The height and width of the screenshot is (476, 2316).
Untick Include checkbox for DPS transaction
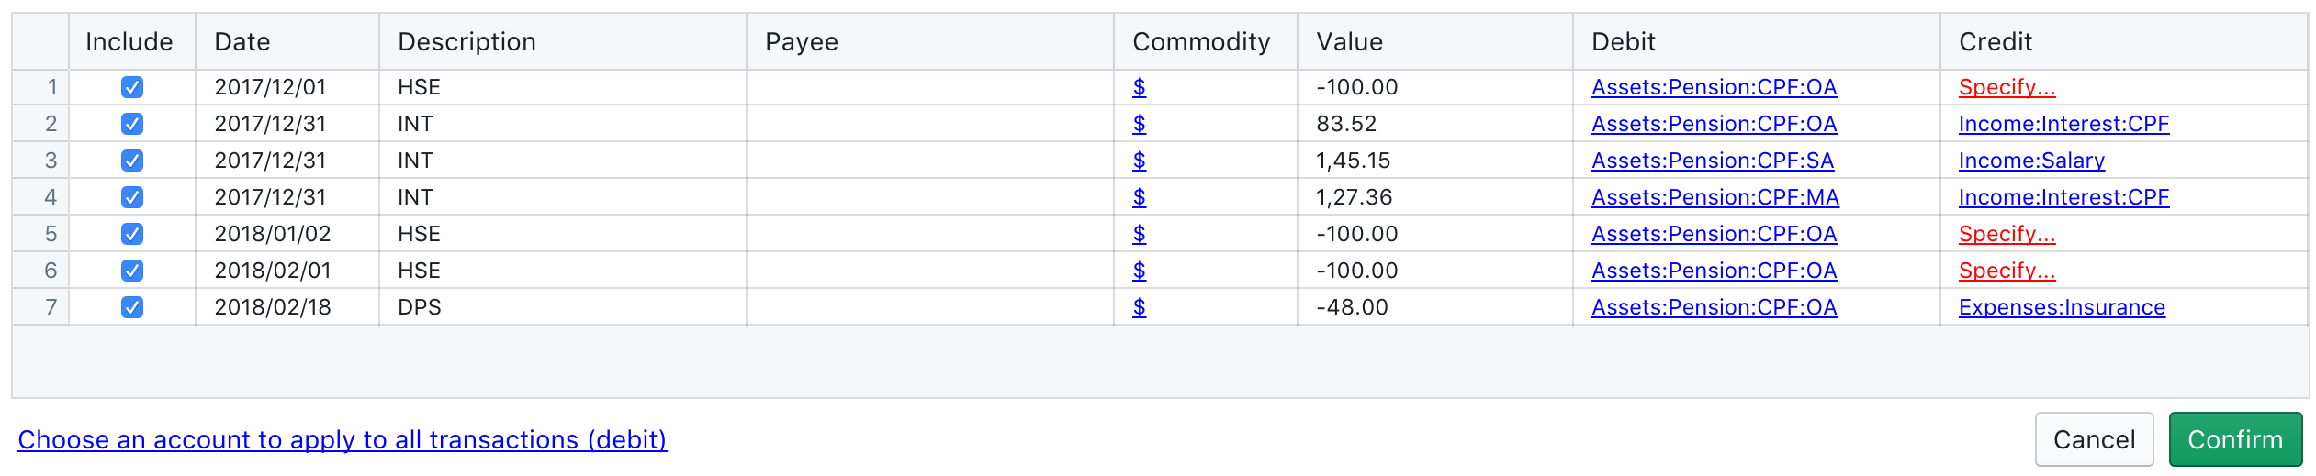click(x=132, y=307)
